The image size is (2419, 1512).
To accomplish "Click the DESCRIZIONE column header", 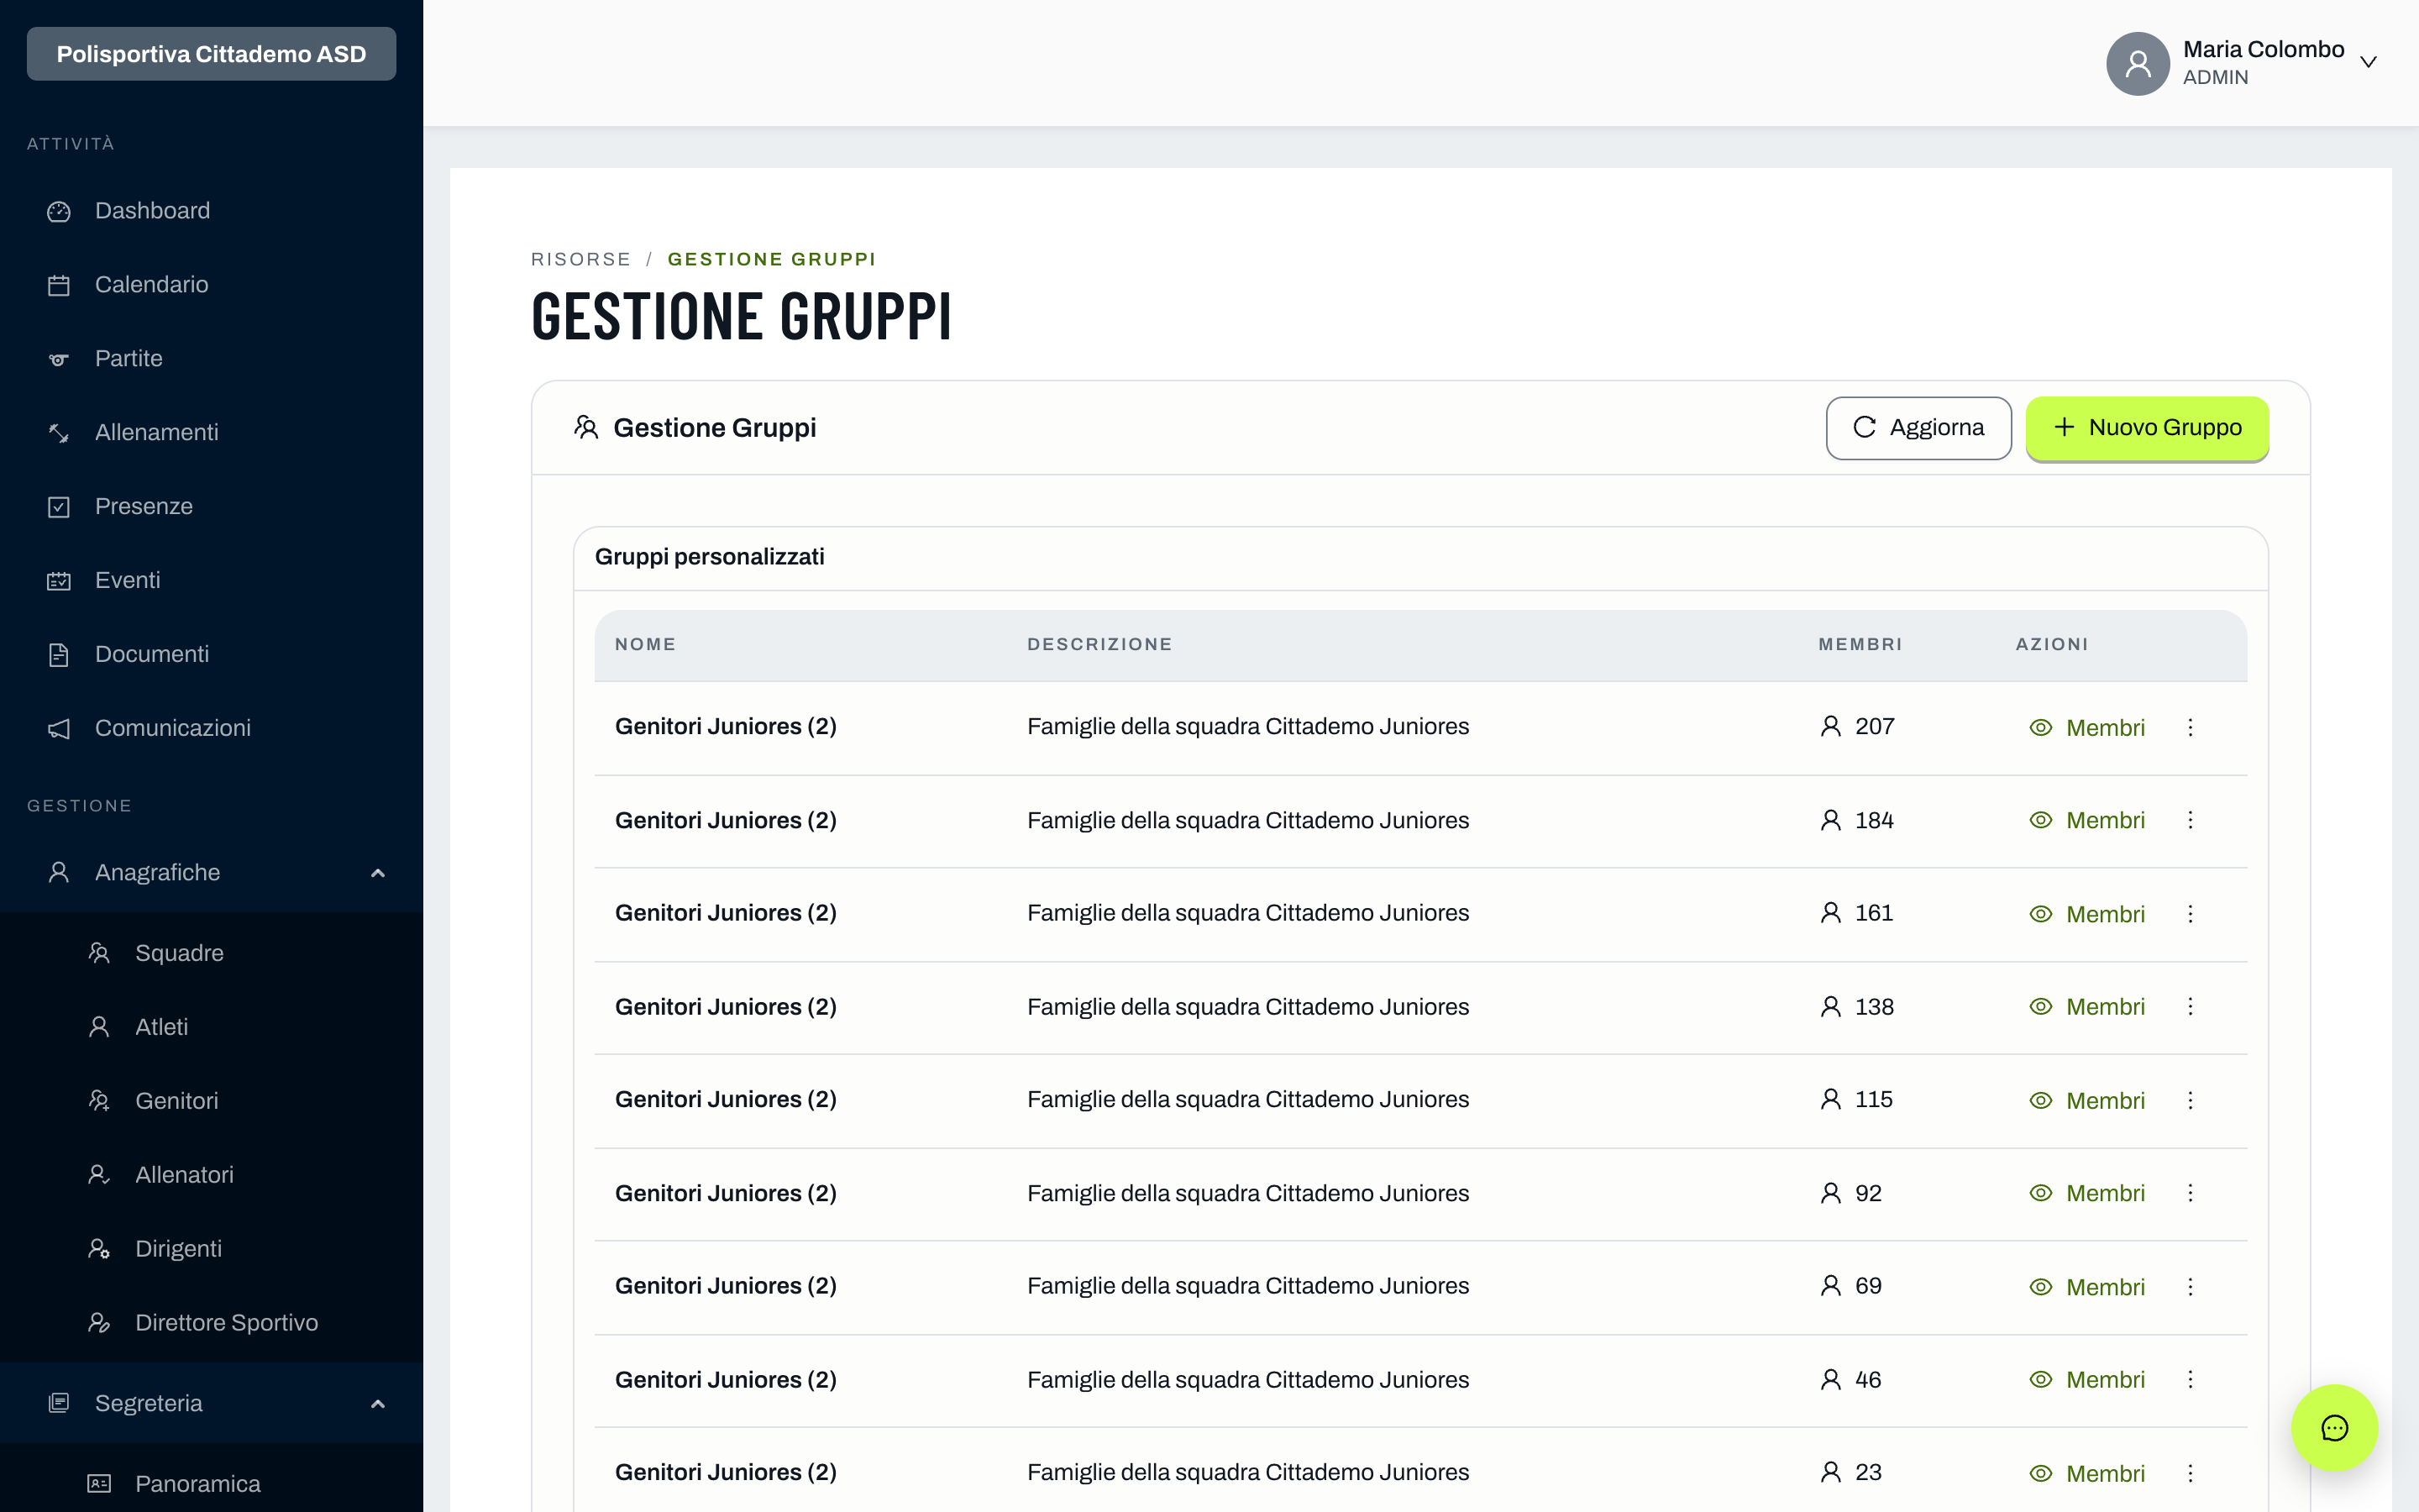I will click(1099, 645).
